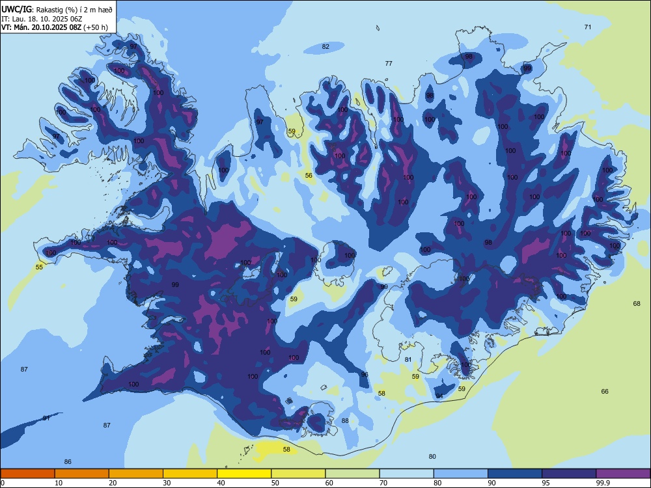Click the legend tick label 99.9
The image size is (651, 488).
603,483
